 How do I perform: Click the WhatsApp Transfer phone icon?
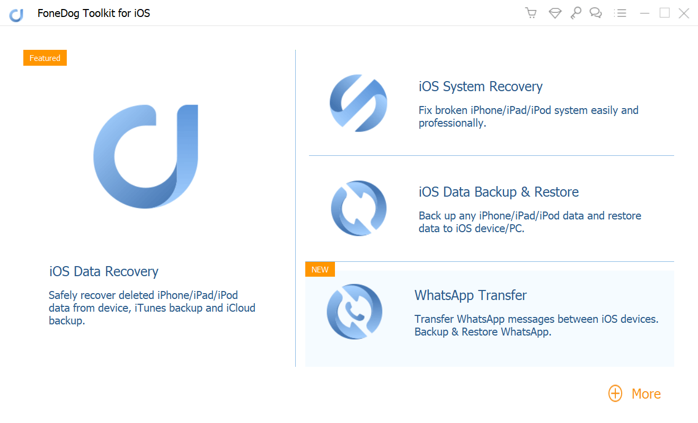(355, 311)
